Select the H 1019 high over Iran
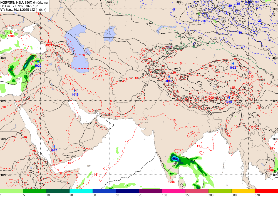Image resolution: width=278 pixels, height=197 pixels. click(75, 93)
